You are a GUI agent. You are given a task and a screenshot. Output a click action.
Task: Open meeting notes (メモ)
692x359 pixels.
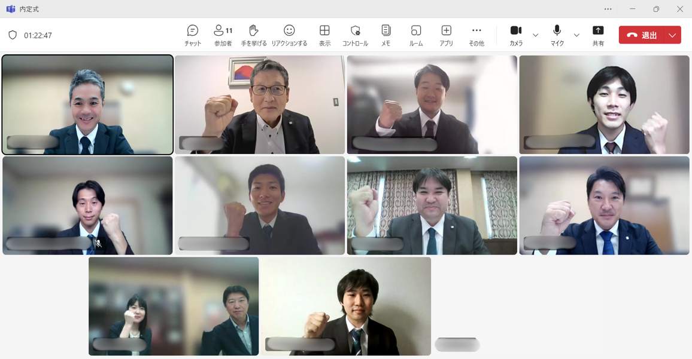[386, 35]
